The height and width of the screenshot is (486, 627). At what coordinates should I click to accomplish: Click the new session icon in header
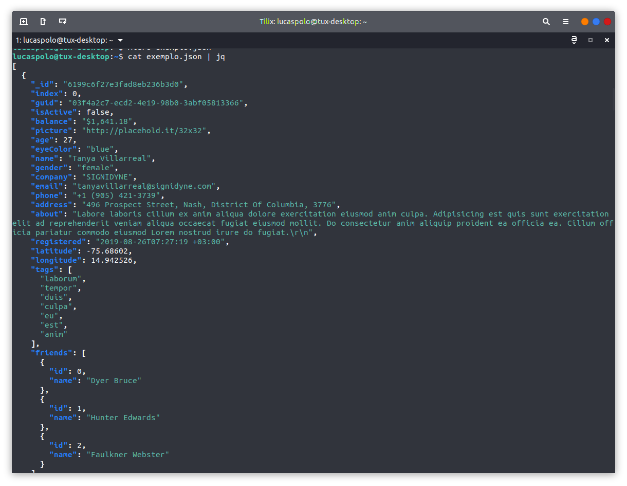pyautogui.click(x=24, y=22)
